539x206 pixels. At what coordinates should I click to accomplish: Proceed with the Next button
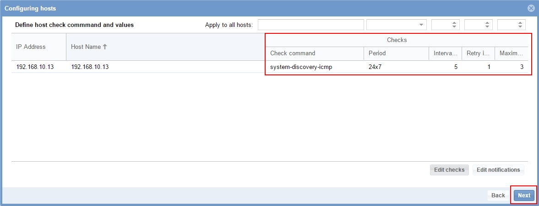(x=524, y=195)
